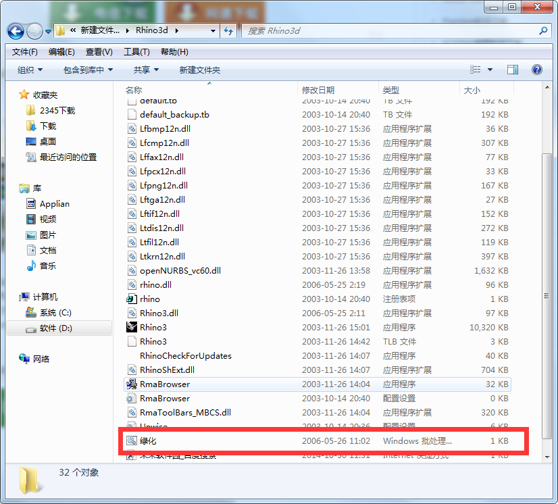
Task: Select 网络 in the navigation pane
Action: tap(41, 359)
